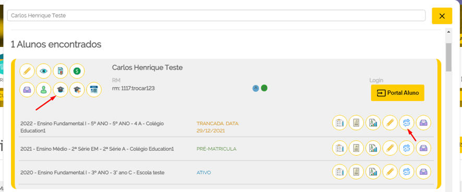462x192 pixels.
Task: Open the clipboard checklist icon in the 2020 row
Action: tap(340, 172)
